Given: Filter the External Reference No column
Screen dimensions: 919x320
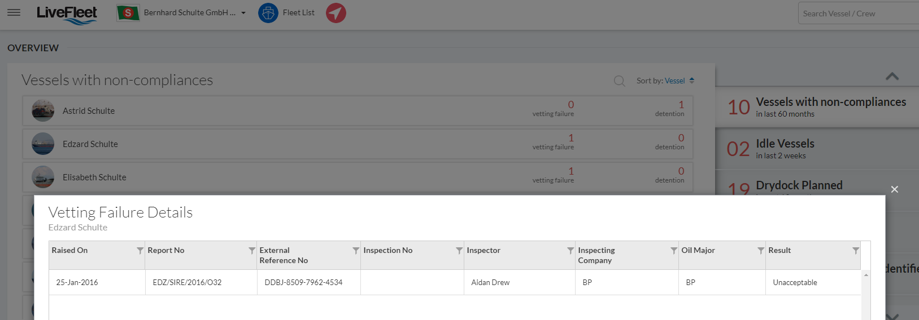Looking at the screenshot, I should (x=356, y=251).
